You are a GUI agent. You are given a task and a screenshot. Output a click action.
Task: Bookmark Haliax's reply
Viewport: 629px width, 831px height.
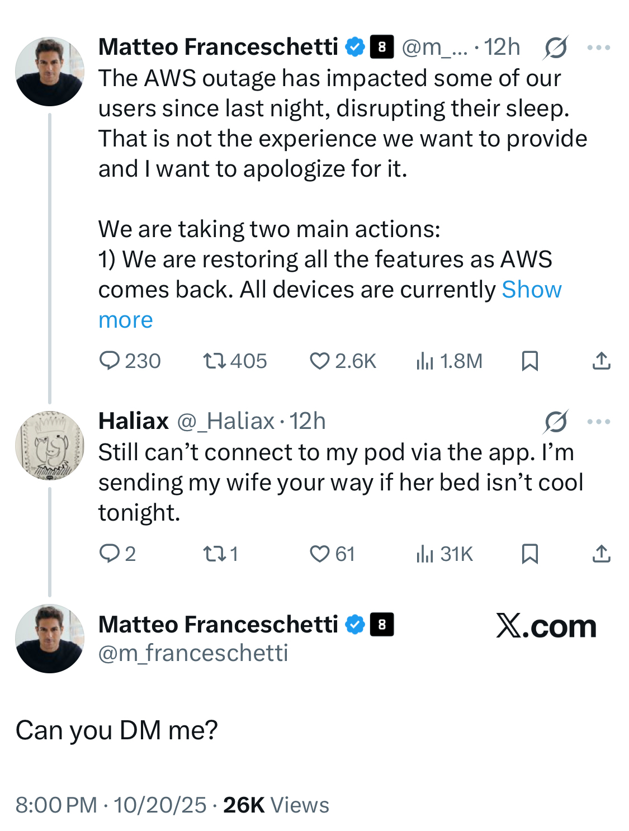tap(529, 554)
